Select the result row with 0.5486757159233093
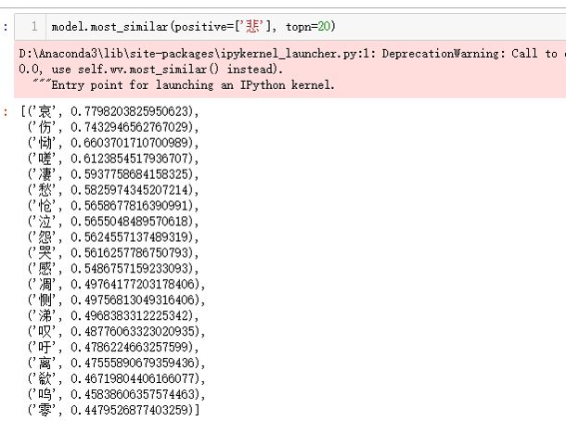566x421 pixels. tap(113, 269)
